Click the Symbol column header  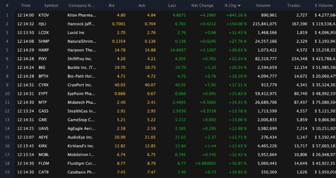coord(51,6)
